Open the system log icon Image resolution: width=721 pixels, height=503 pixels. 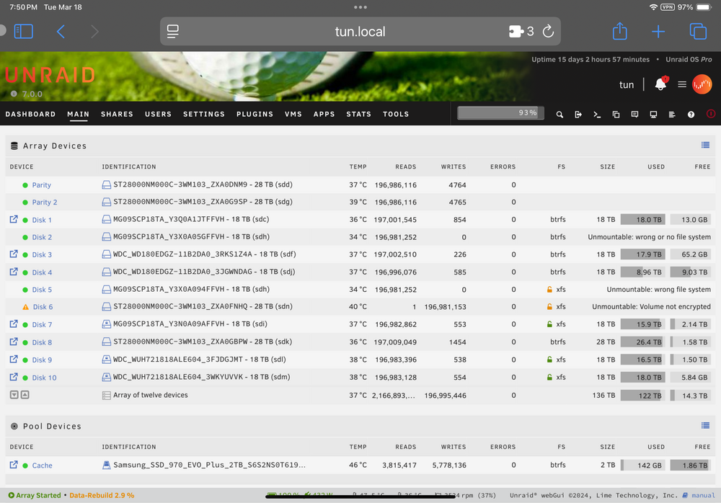672,115
